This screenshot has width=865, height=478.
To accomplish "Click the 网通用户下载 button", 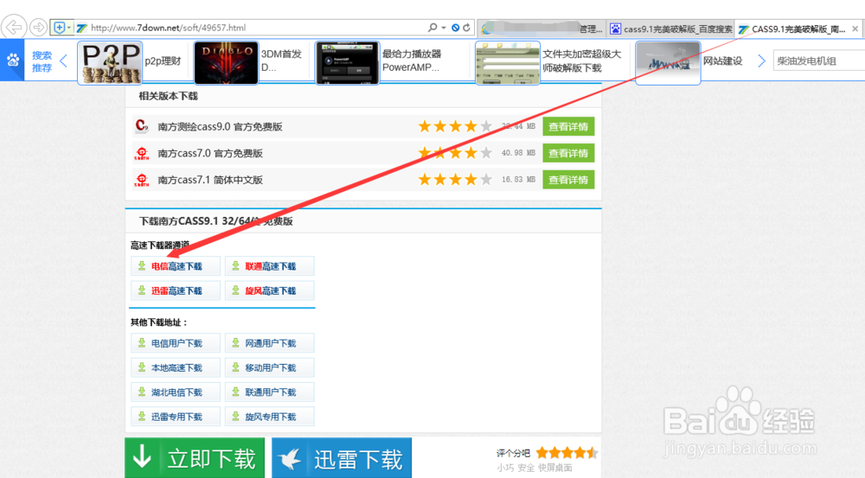I will [x=269, y=343].
